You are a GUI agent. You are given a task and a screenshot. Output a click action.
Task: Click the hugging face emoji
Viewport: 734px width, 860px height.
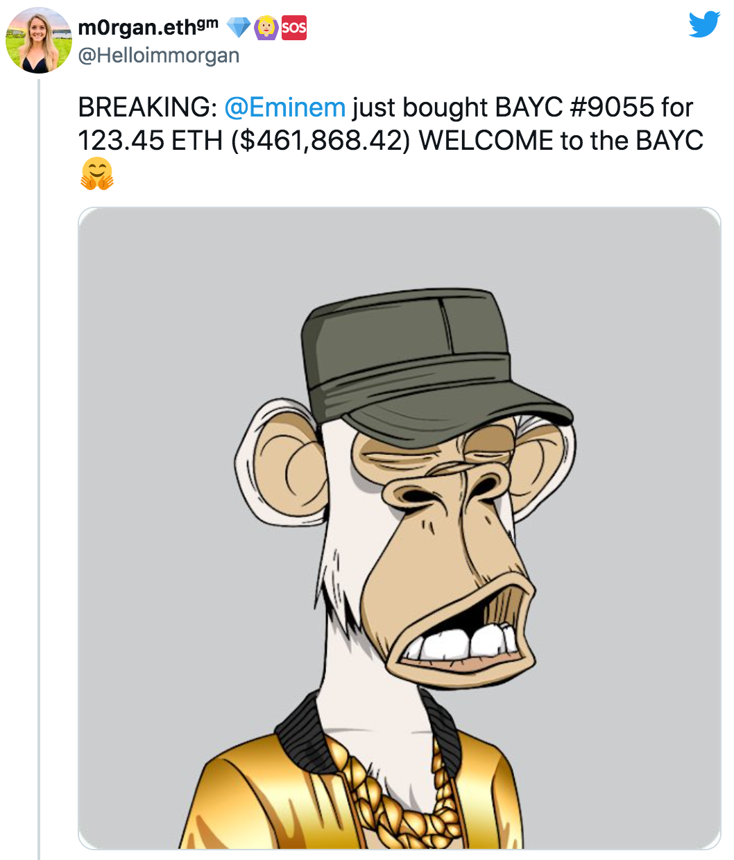pos(96,174)
